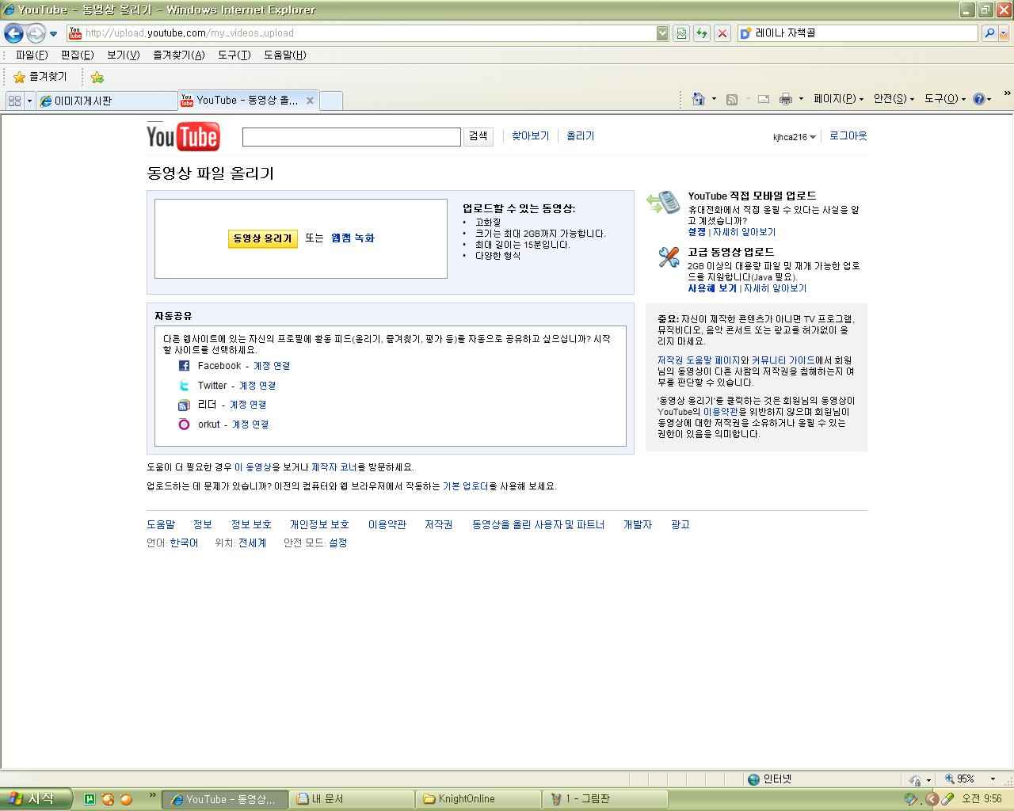The height and width of the screenshot is (811, 1014).
Task: Click the blue Help question mark icon
Action: (978, 99)
